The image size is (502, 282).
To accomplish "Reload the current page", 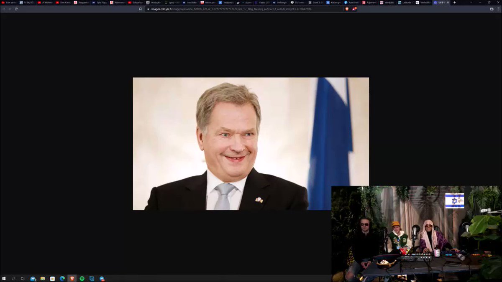I will [x=16, y=9].
